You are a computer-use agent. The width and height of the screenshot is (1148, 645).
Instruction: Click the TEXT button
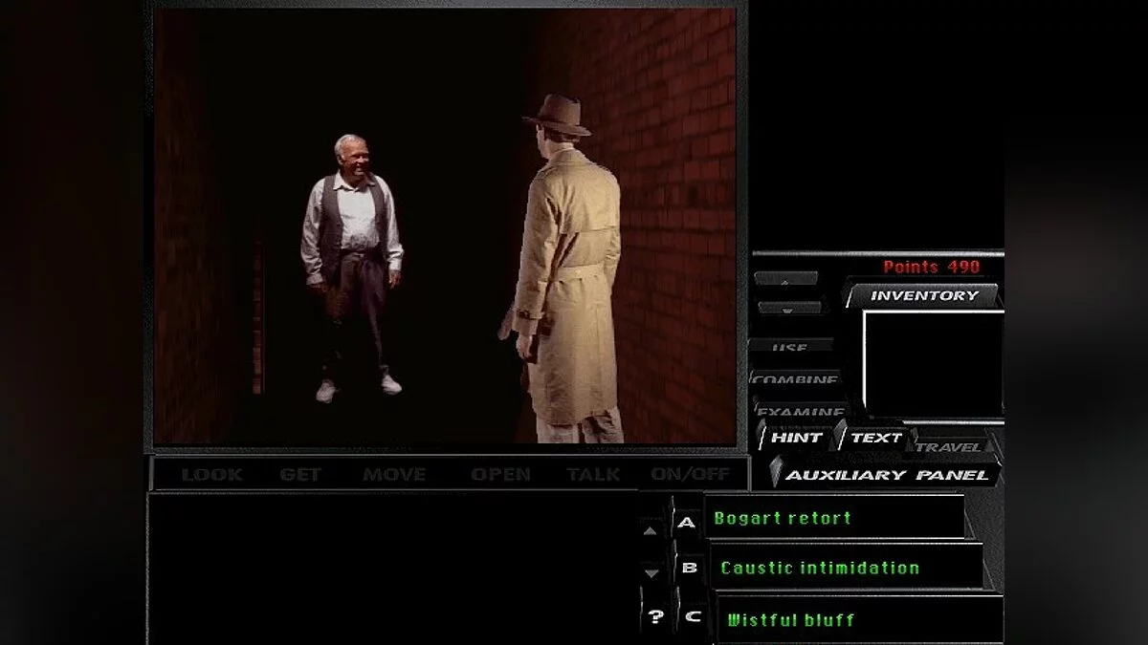pyautogui.click(x=876, y=438)
